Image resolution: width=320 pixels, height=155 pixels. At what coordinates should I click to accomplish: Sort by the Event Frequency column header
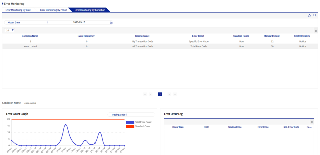86,36
